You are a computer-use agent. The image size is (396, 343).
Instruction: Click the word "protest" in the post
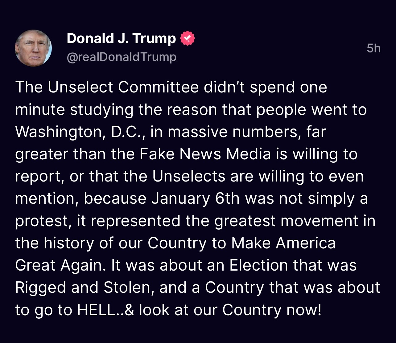tap(41, 222)
